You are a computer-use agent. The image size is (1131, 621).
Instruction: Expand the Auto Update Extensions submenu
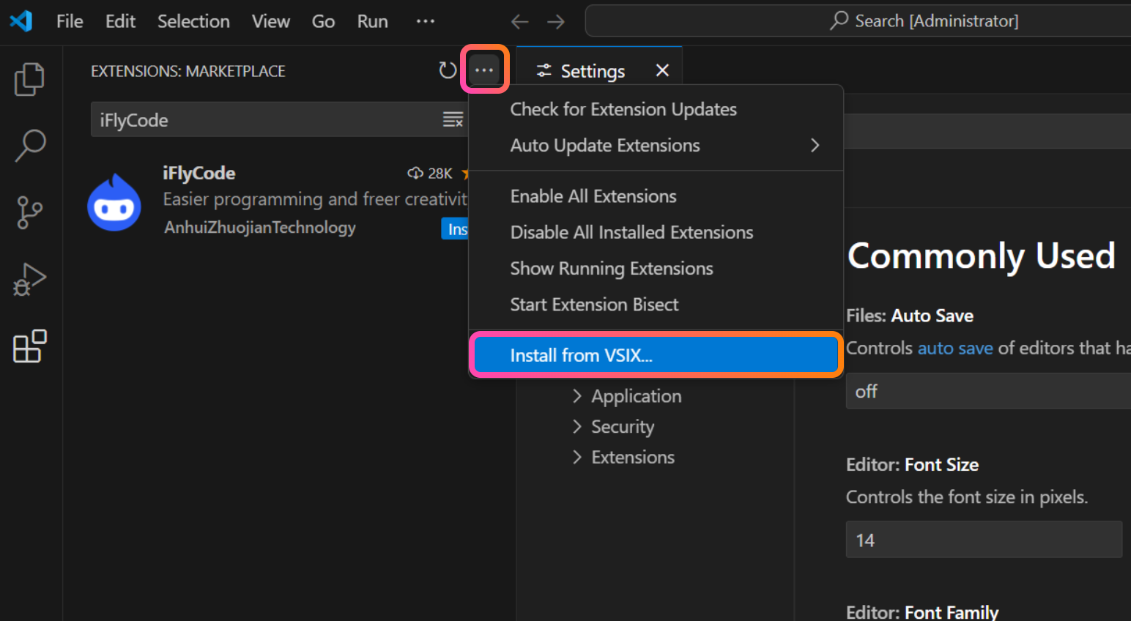815,146
